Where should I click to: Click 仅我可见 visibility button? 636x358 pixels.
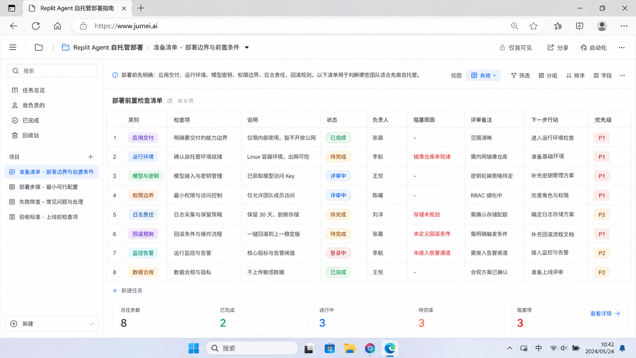[515, 48]
